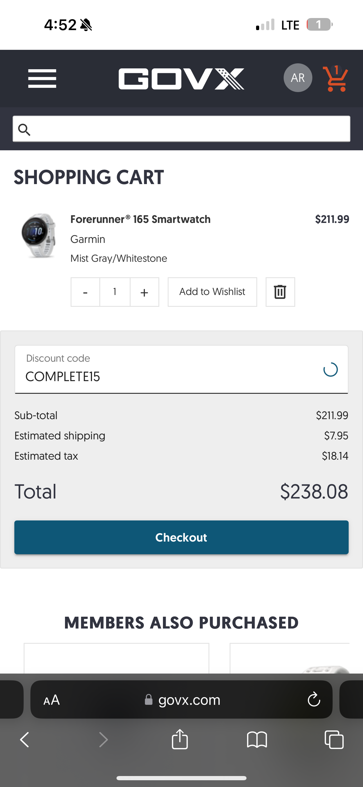Decrease quantity with the minus stepper
Viewport: 363px width, 787px height.
click(85, 292)
